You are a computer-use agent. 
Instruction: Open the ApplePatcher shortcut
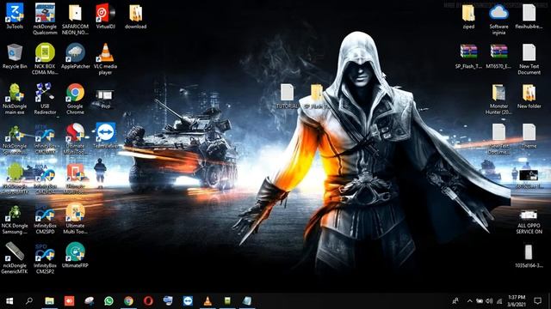[x=75, y=56]
